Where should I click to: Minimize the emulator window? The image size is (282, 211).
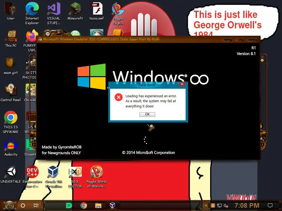227,40
